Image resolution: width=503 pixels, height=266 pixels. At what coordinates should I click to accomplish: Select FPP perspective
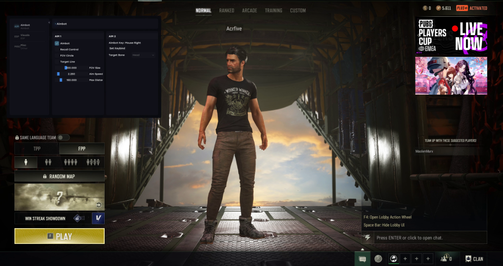(x=82, y=148)
